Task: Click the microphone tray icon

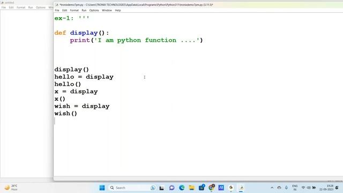Action: coord(286,188)
